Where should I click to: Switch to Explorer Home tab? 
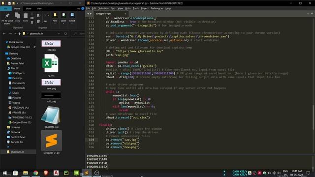17,9
